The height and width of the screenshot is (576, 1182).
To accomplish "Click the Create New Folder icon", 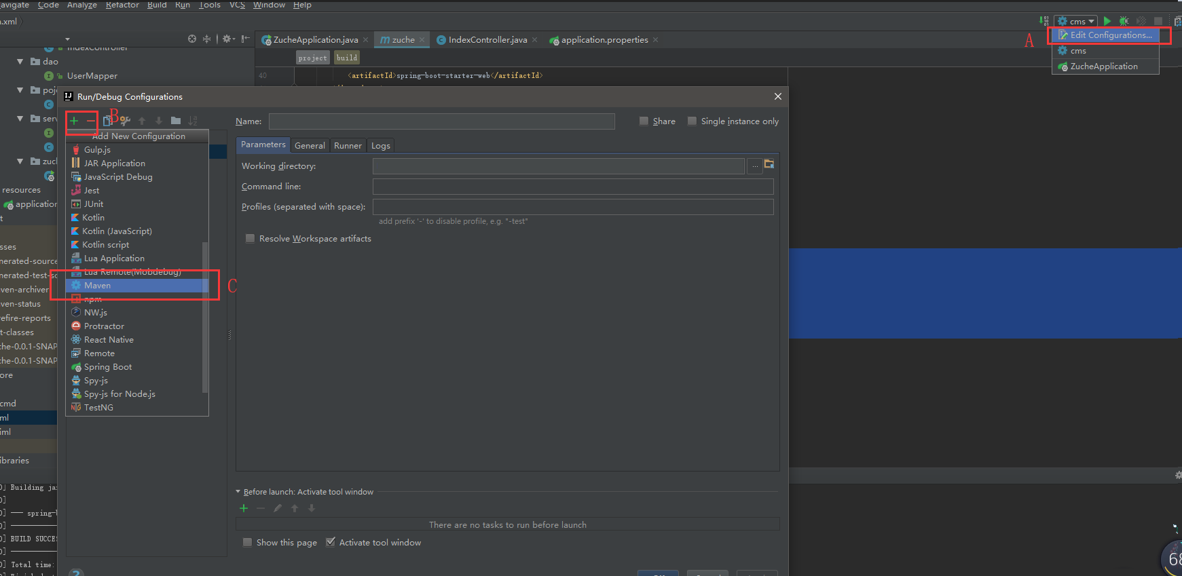I will (176, 121).
